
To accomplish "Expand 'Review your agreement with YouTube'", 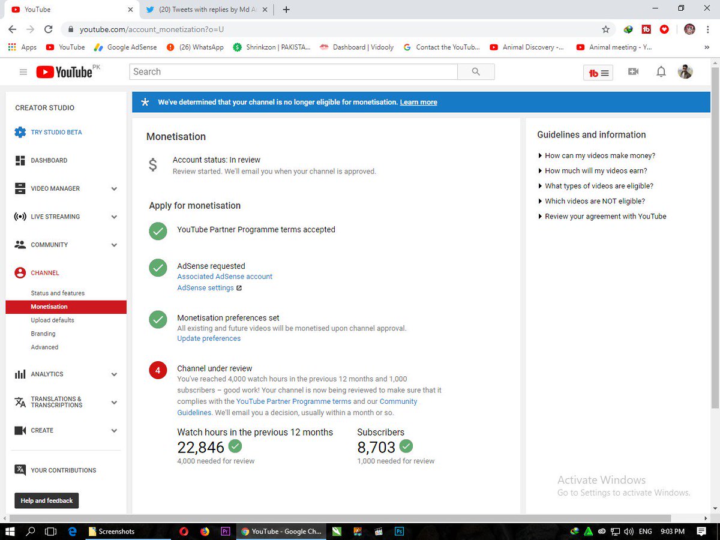I will coord(602,217).
